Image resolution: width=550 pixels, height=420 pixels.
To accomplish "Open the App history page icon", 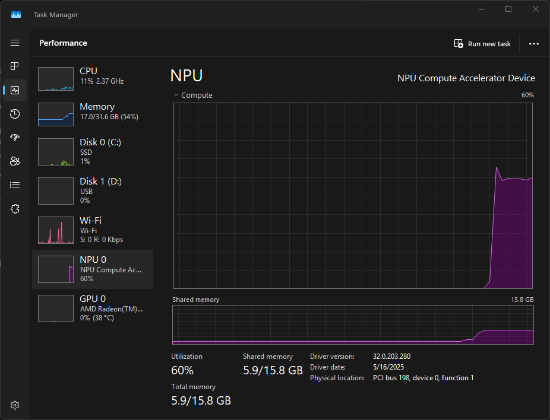I will point(15,114).
